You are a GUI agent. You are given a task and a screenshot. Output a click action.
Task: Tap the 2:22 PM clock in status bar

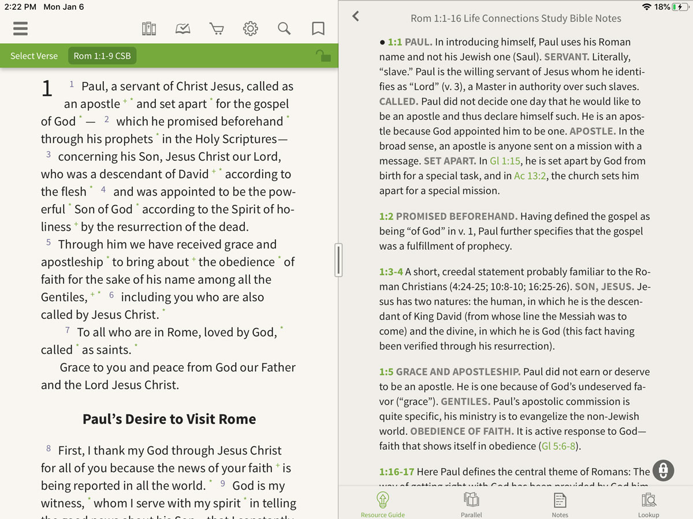tap(21, 7)
